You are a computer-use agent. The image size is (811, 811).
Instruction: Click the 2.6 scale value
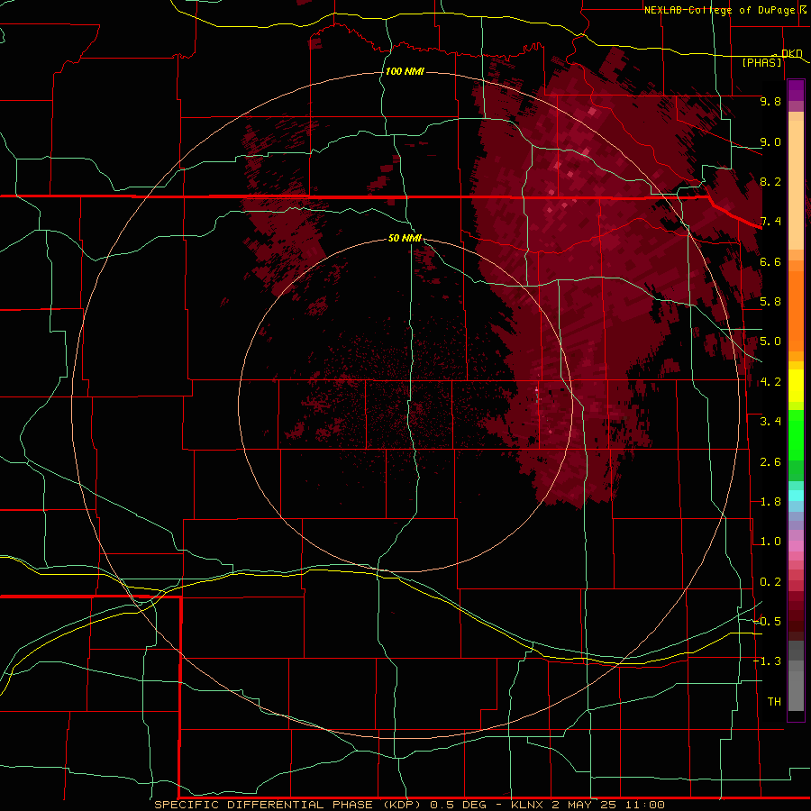pos(770,462)
